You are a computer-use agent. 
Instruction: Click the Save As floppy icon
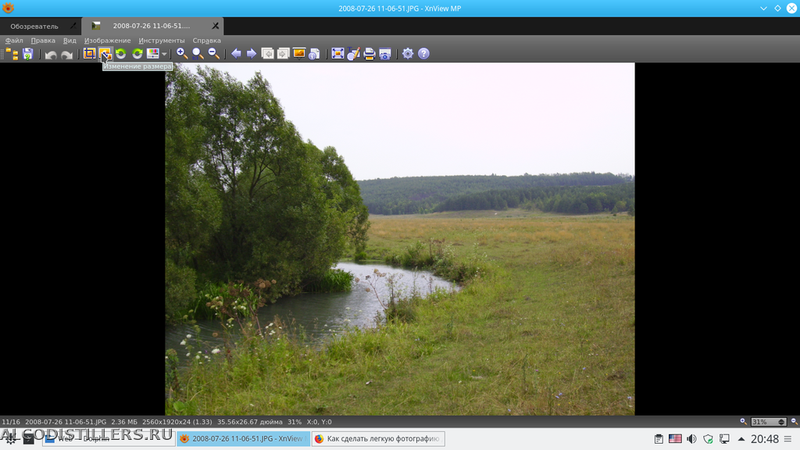pyautogui.click(x=27, y=54)
